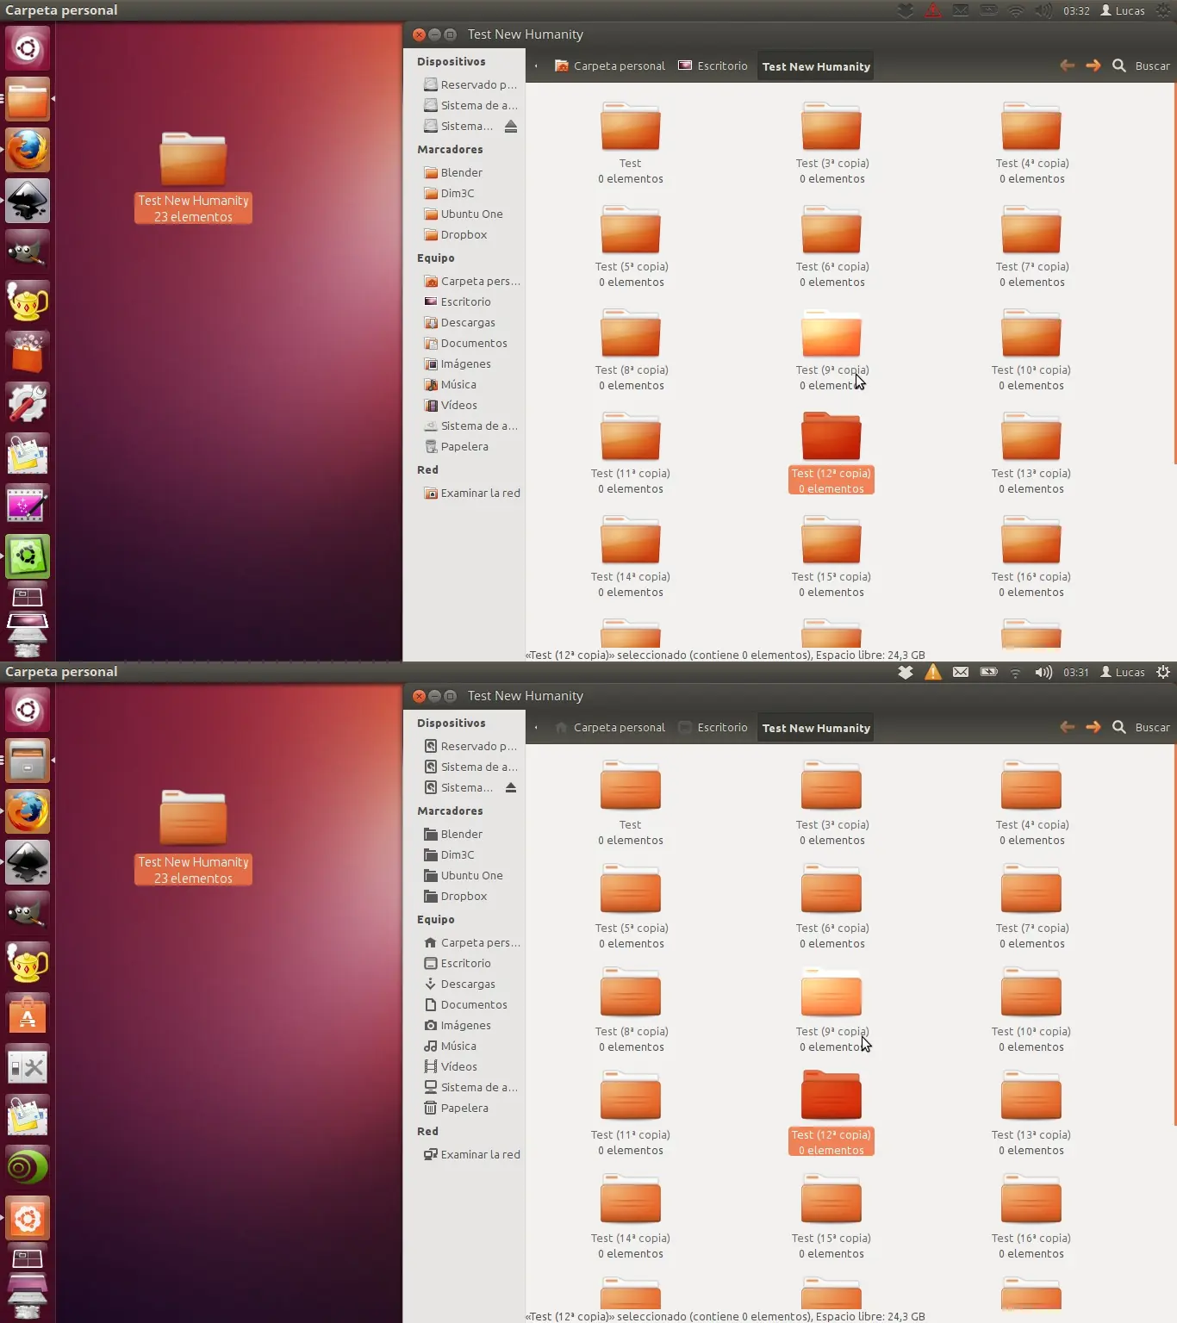Eject the Sistema… volume in the upper sidebar
Viewport: 1177px width, 1323px height.
[511, 126]
